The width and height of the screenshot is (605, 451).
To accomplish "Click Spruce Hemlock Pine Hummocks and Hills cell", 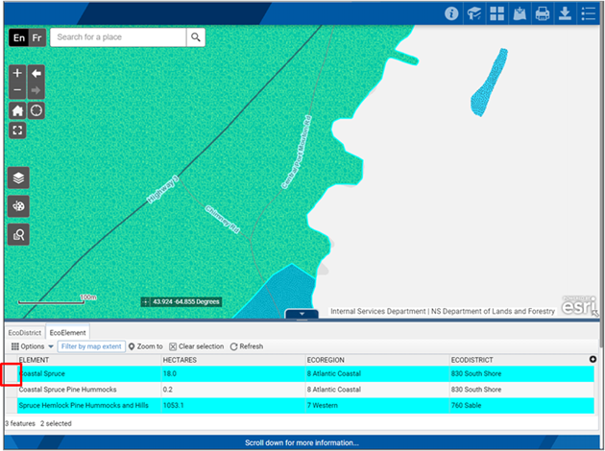I will [x=89, y=406].
